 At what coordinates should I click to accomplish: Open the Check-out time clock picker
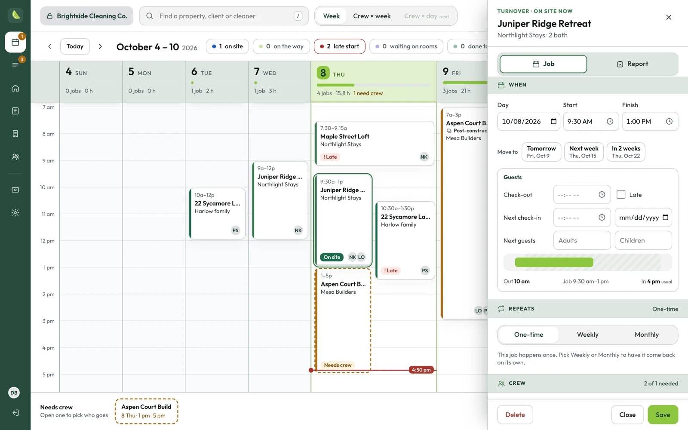(x=602, y=195)
